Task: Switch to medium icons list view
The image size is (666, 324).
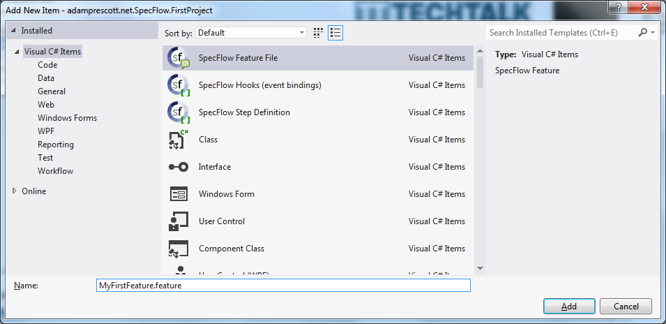Action: 335,33
